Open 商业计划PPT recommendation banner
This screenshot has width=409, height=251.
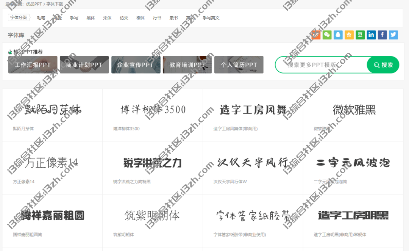coord(84,65)
